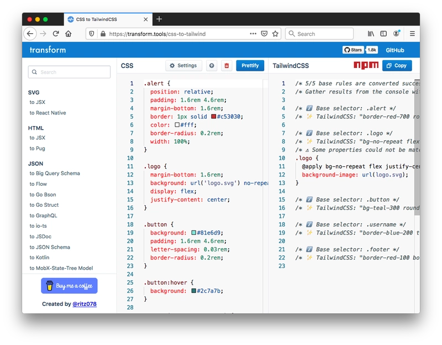Open the browser home page icon
This screenshot has width=442, height=345.
(x=68, y=34)
